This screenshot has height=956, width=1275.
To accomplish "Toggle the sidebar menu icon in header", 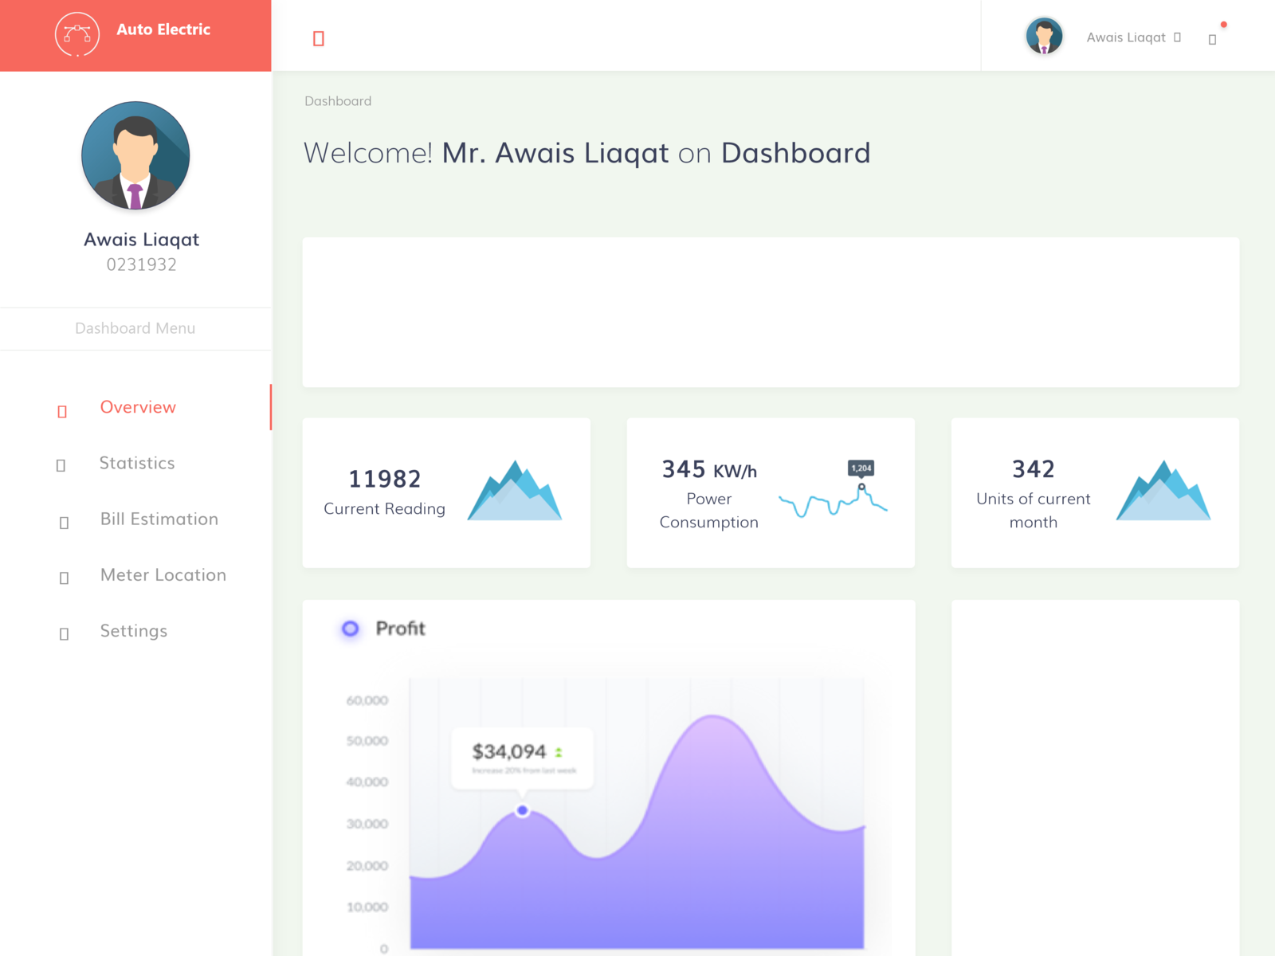I will [319, 38].
